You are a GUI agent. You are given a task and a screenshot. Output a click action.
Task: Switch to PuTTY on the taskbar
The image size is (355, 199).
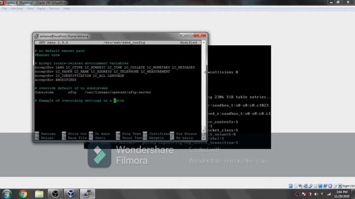click(x=87, y=194)
